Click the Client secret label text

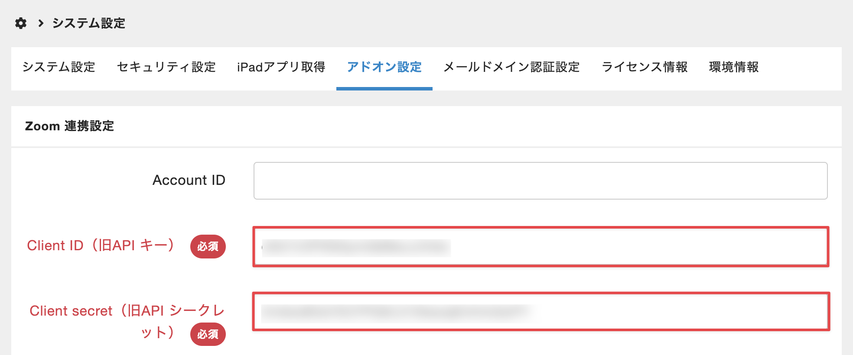click(x=127, y=321)
